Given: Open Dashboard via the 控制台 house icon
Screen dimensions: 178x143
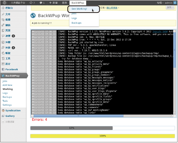Looking at the screenshot, I should [3, 8].
